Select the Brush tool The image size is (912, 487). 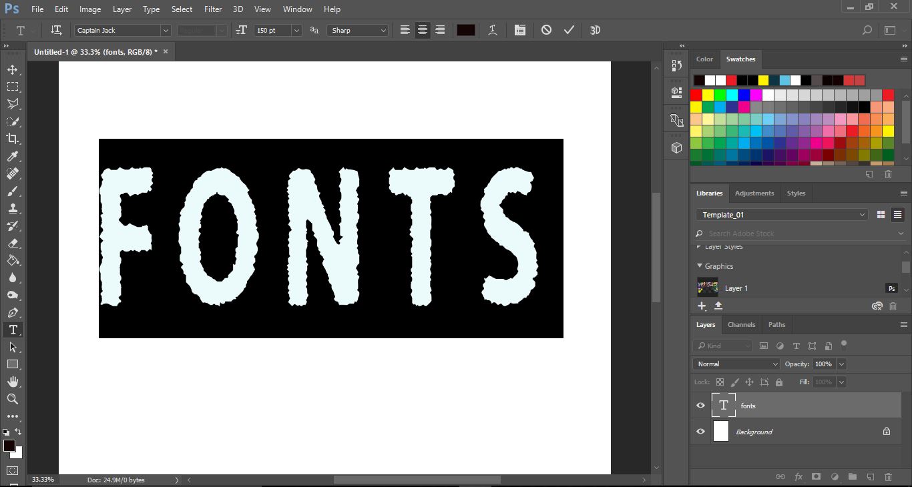[x=13, y=191]
